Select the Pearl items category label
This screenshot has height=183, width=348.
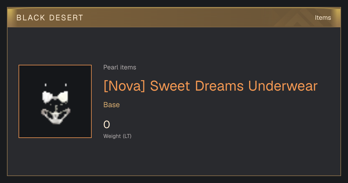tap(120, 67)
